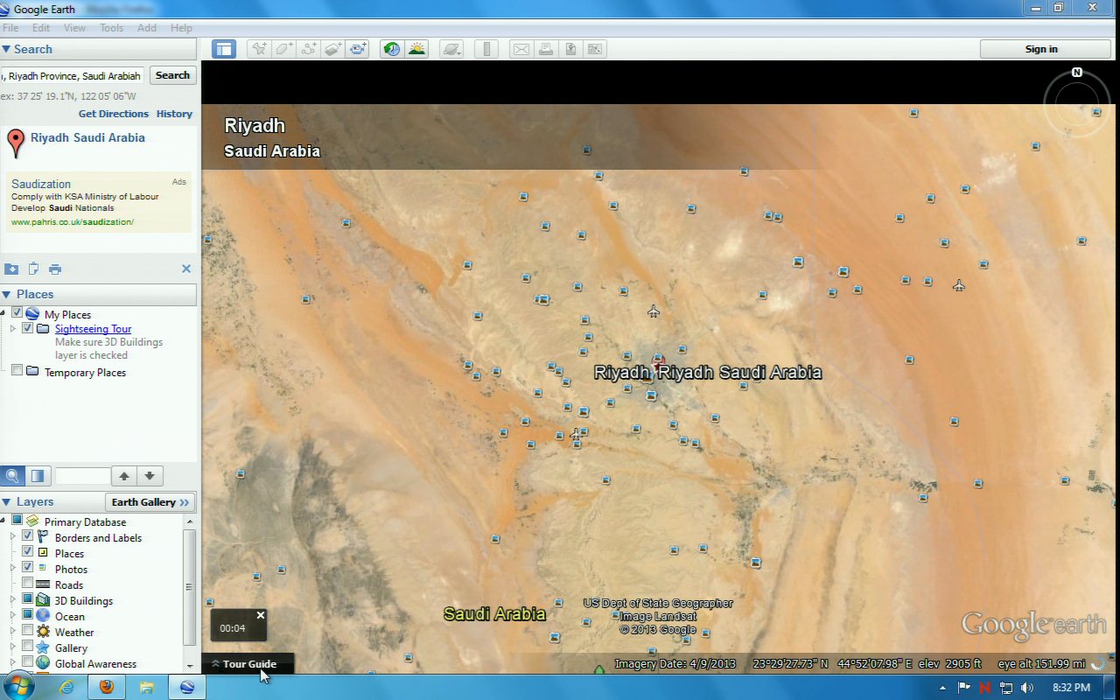Click the Layers panel vertical scrollbar

pyautogui.click(x=189, y=586)
